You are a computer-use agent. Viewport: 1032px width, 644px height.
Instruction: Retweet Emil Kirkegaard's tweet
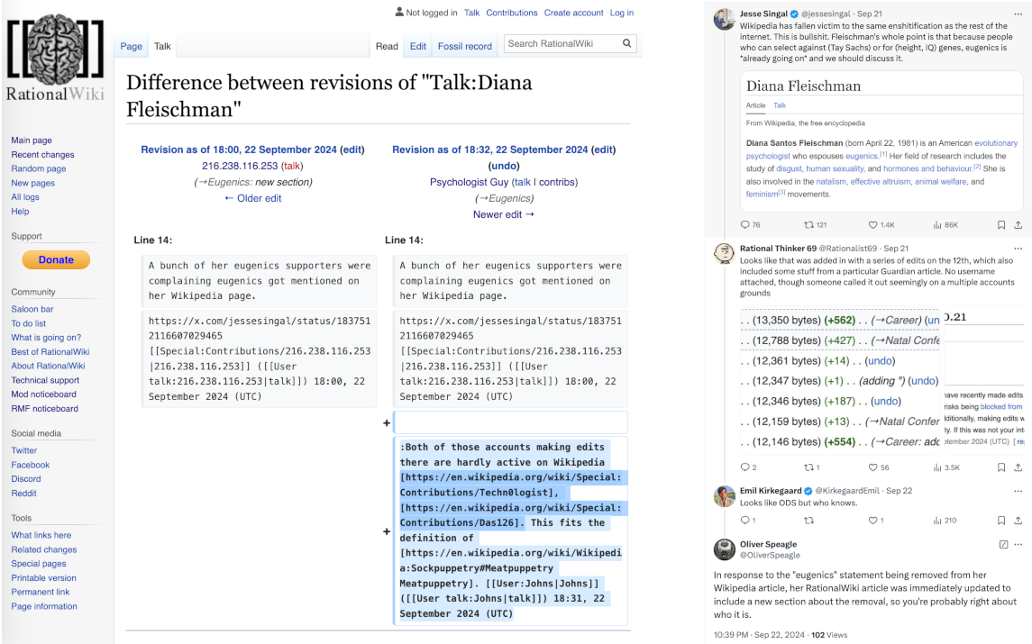pyautogui.click(x=808, y=521)
